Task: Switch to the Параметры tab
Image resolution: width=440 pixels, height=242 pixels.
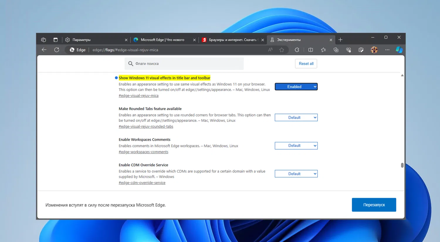Action: pyautogui.click(x=96, y=40)
